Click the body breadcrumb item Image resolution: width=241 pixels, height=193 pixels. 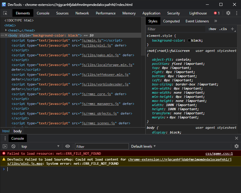(x=17, y=131)
